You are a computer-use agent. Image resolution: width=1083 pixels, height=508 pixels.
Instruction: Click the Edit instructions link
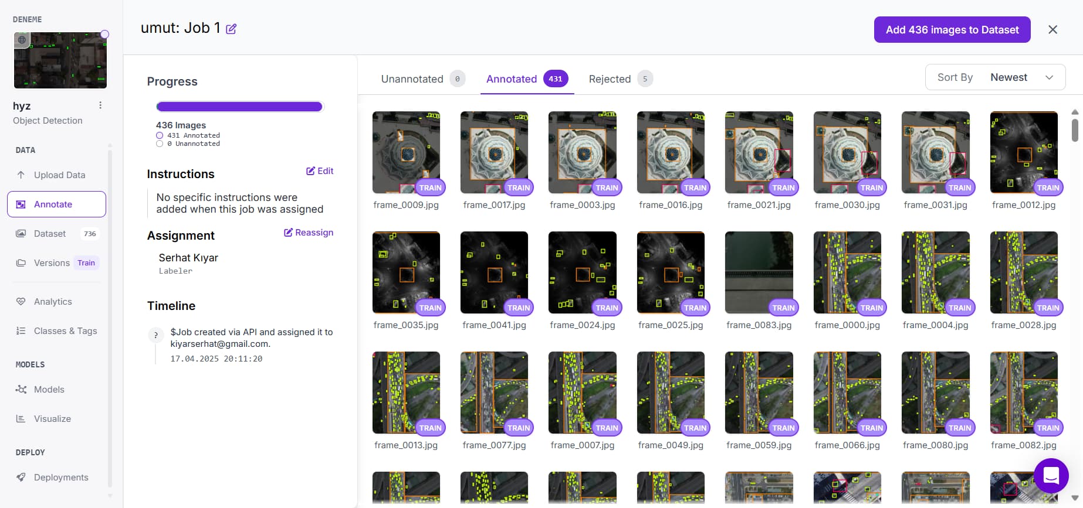320,171
